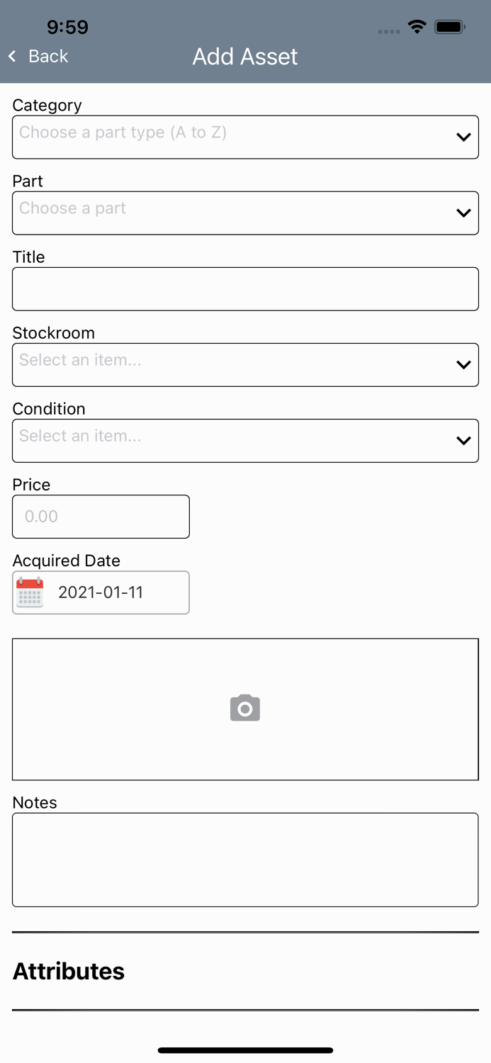Tap the cellular signal dots indicator
Screen dimensions: 491x1063
(x=388, y=30)
